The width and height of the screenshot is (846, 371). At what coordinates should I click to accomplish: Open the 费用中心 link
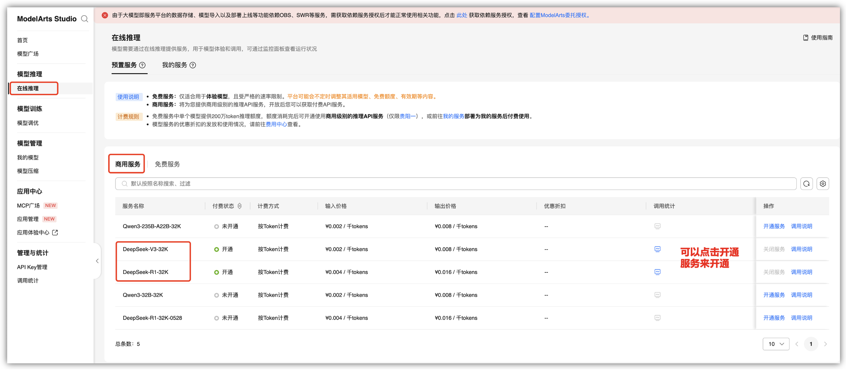point(276,125)
